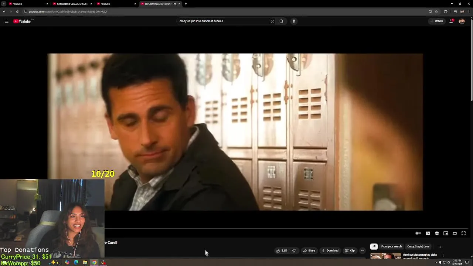Open a new browser tab
The width and height of the screenshot is (473, 266).
(x=186, y=4)
